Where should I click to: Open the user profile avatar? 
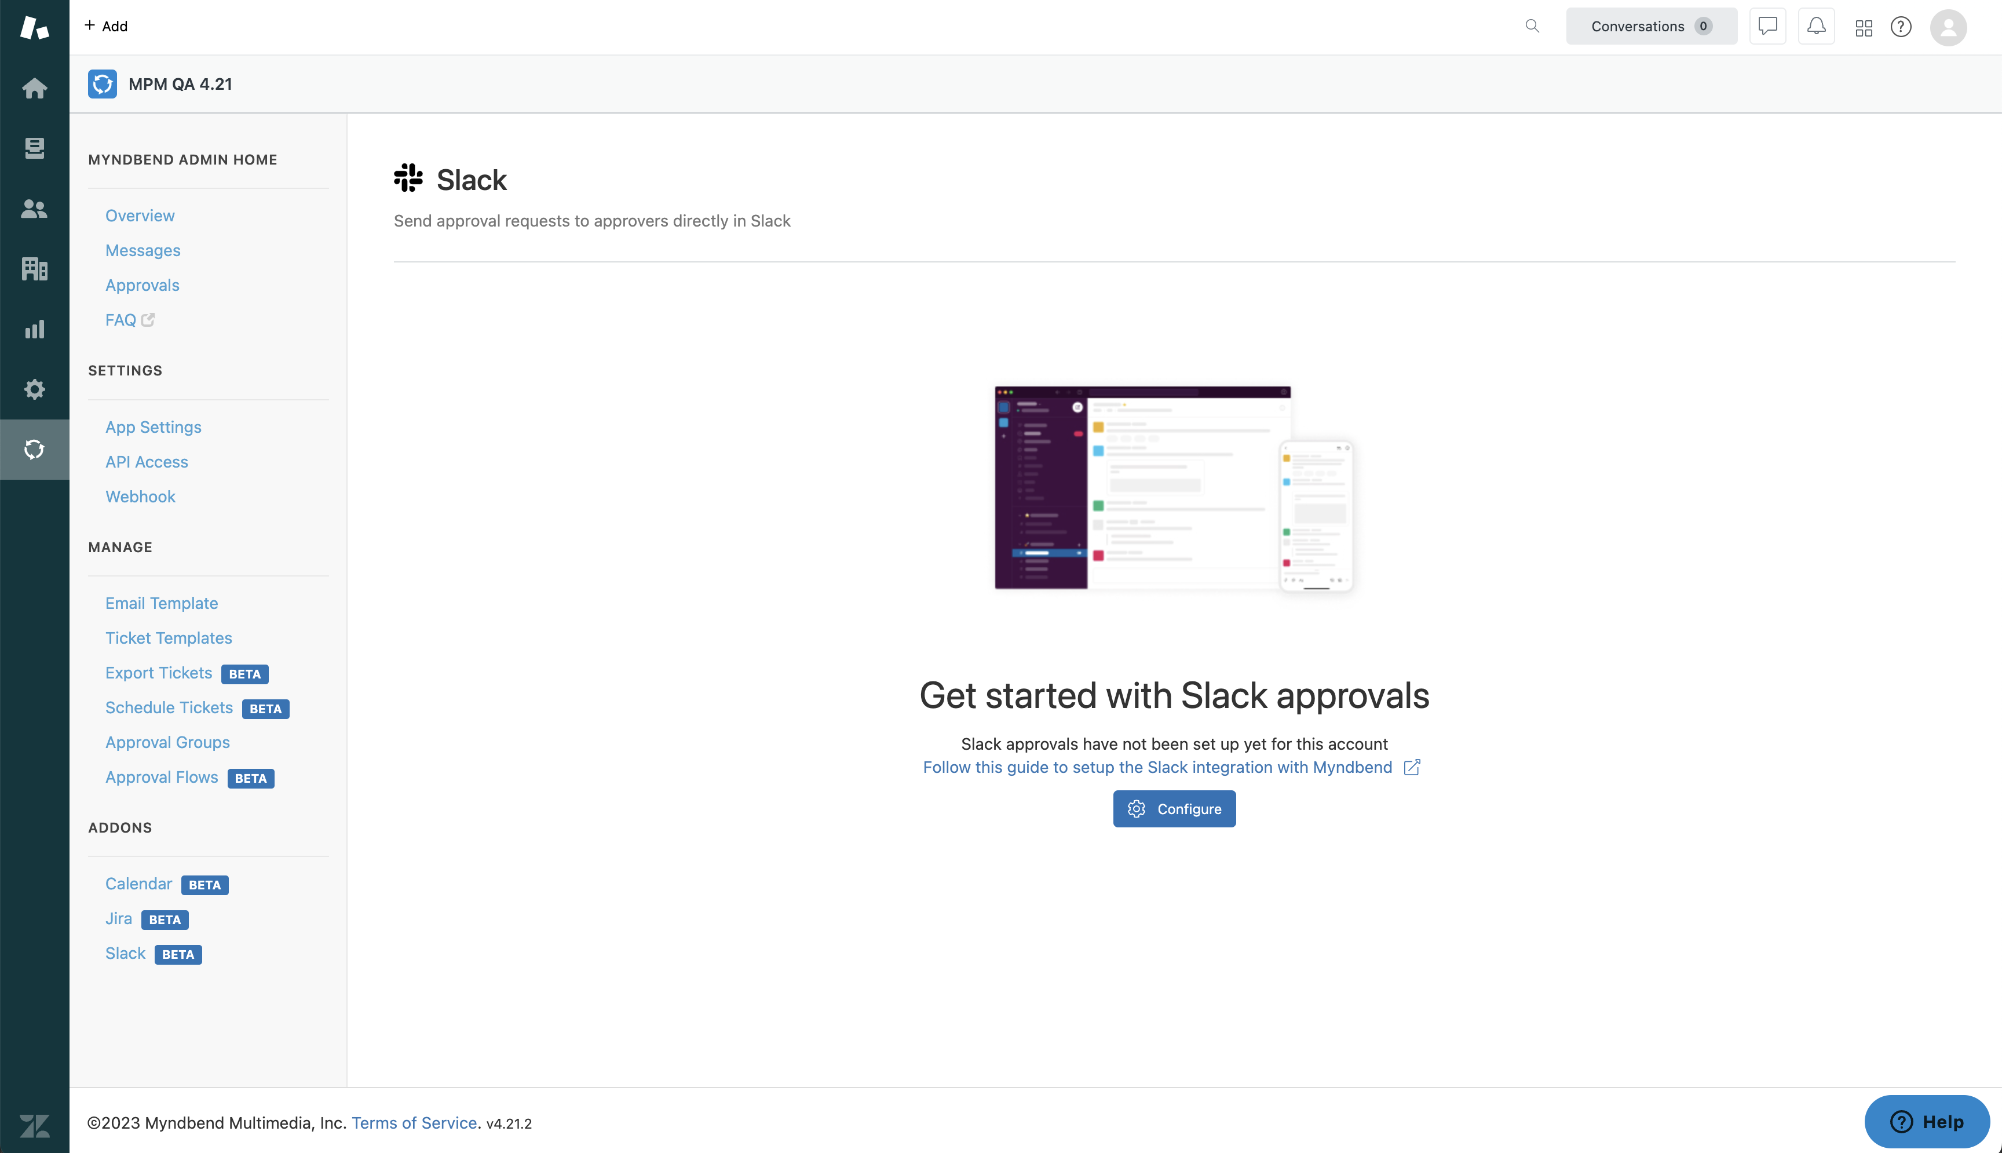(x=1948, y=27)
